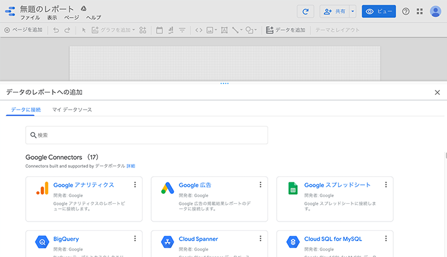Image resolution: width=447 pixels, height=257 pixels.
Task: Click the report canvas page
Action: click(x=225, y=63)
